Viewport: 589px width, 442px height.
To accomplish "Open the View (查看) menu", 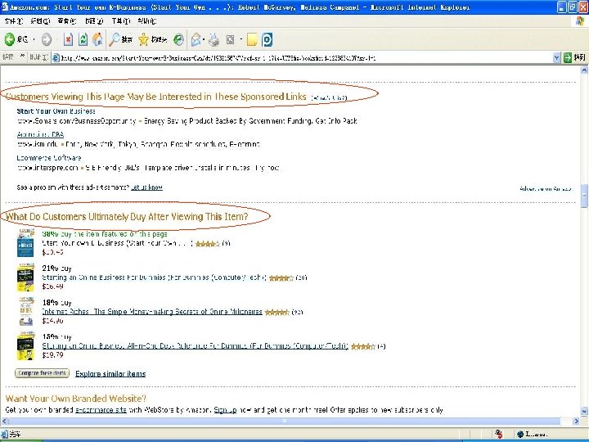I will (x=67, y=21).
